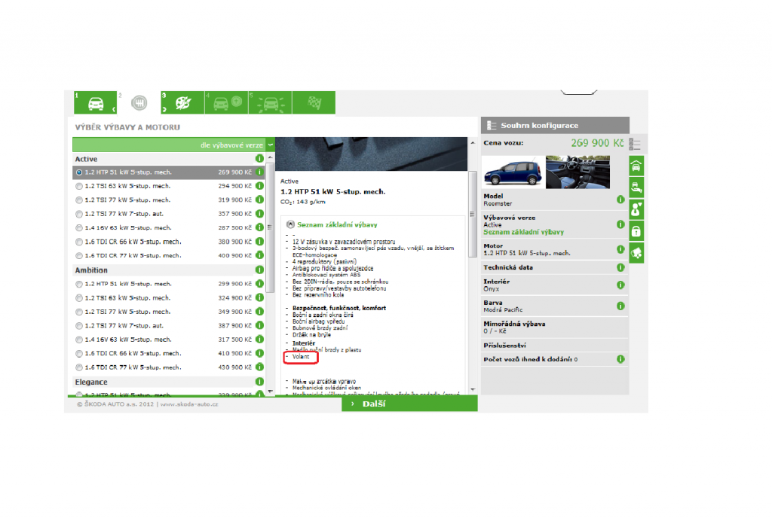Show info for the 357 900 Kč engine

259,214
